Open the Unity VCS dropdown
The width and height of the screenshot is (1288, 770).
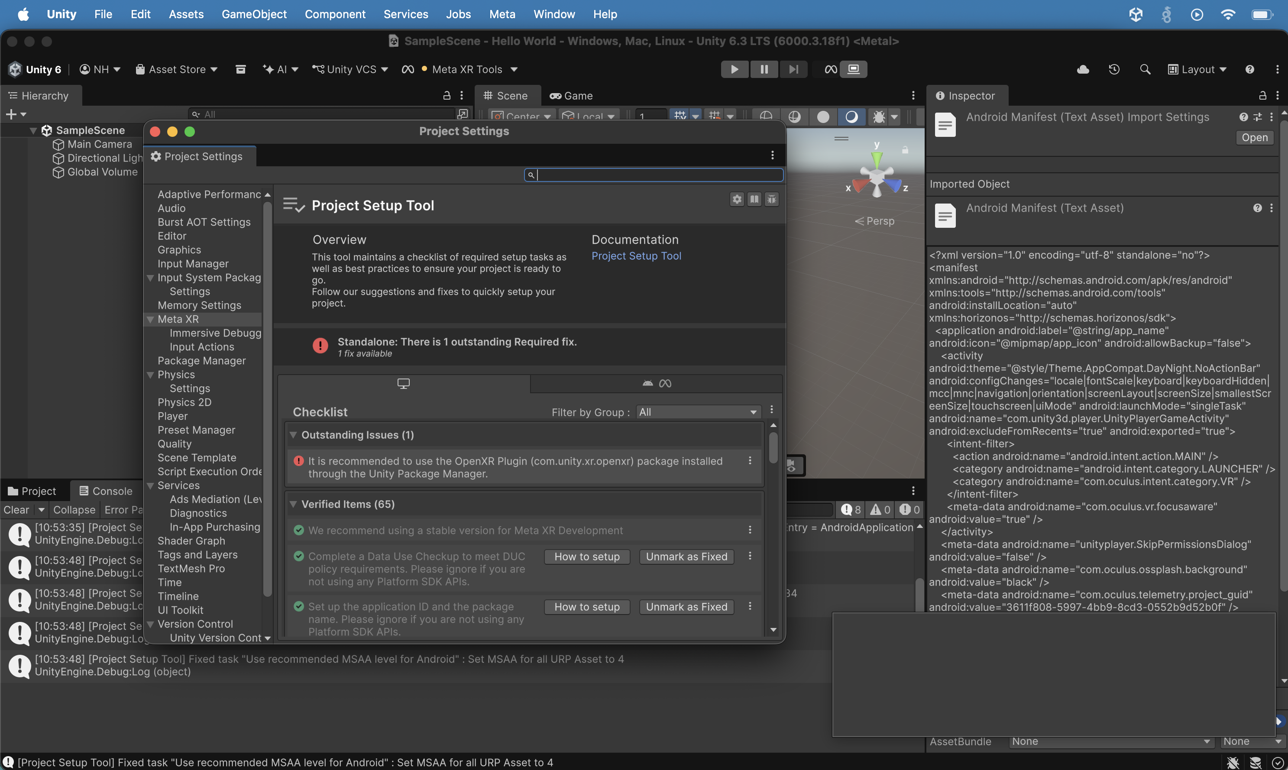(x=350, y=69)
